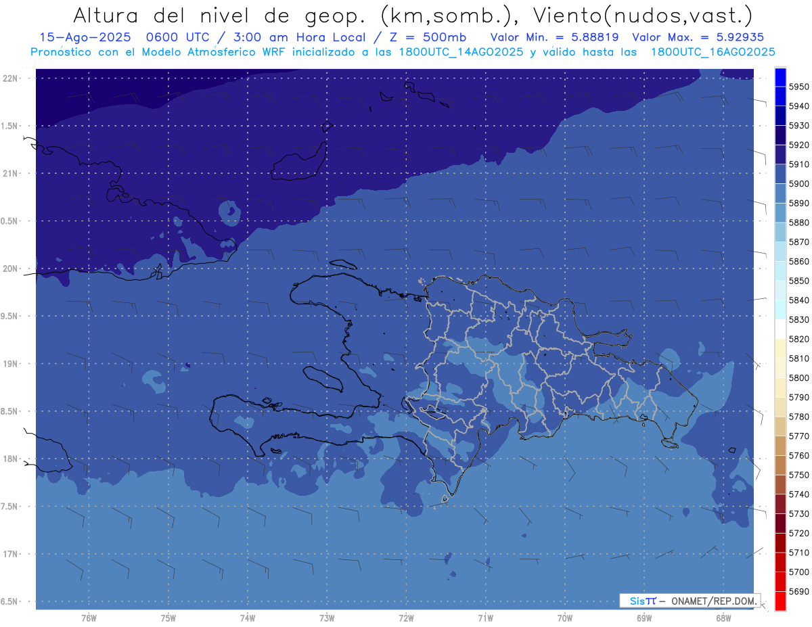Image resolution: width=812 pixels, height=627 pixels.
Task: Click the WRF model forecast description line
Action: (403, 52)
